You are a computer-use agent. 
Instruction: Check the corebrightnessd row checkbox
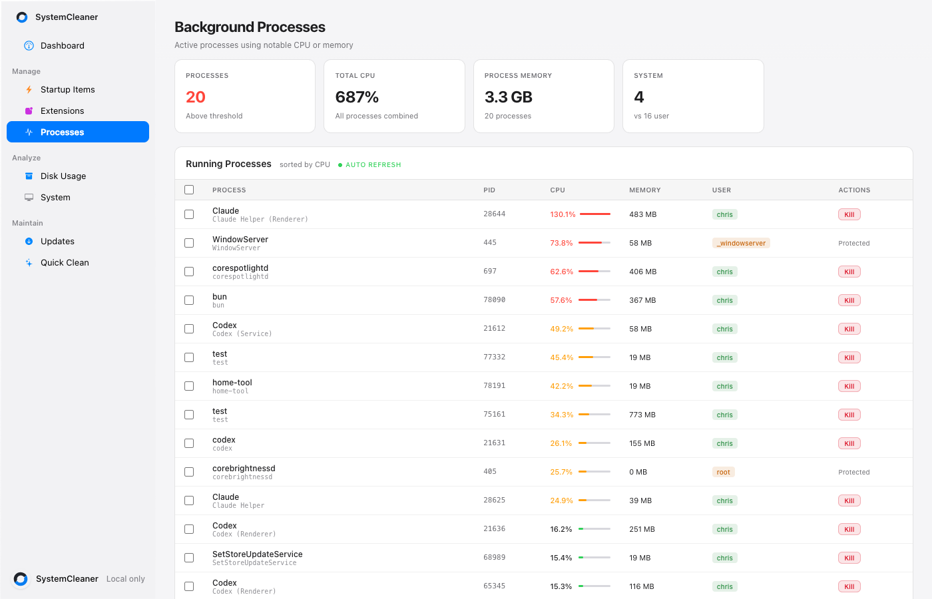[x=189, y=472]
